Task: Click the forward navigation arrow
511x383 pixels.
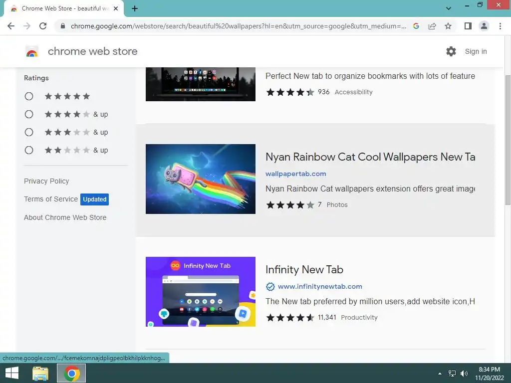Action: pos(27,26)
